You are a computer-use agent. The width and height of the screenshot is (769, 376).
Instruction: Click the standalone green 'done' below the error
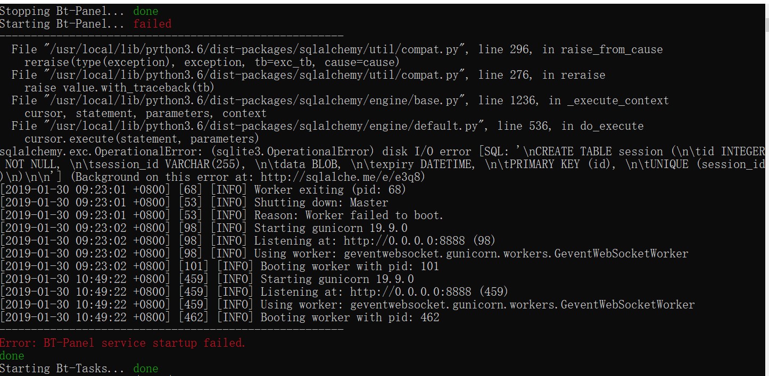tap(12, 356)
